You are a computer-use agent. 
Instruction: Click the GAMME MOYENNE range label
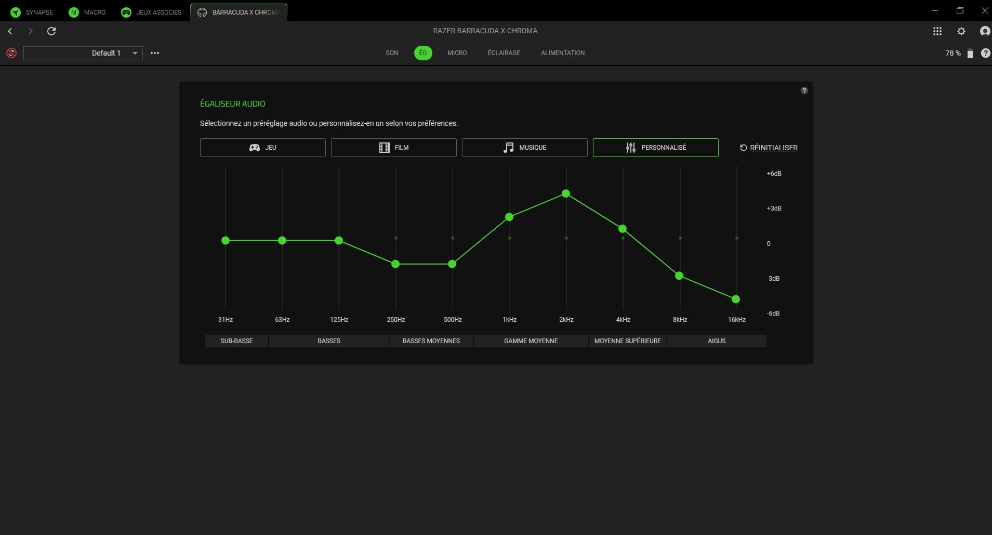click(x=531, y=341)
